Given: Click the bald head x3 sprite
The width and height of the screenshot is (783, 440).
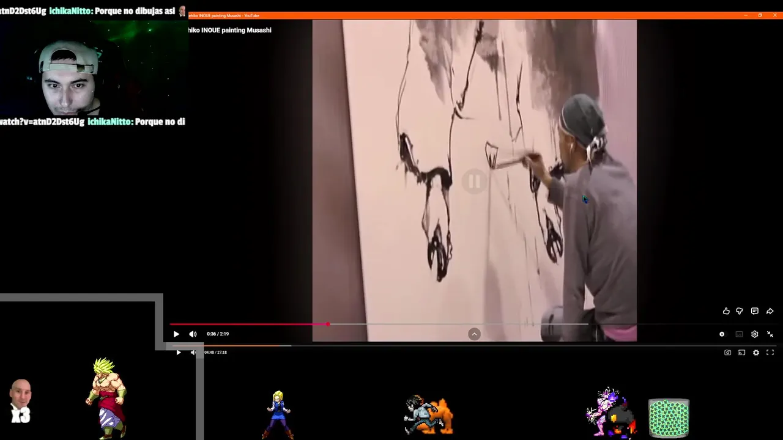Looking at the screenshot, I should tap(21, 402).
